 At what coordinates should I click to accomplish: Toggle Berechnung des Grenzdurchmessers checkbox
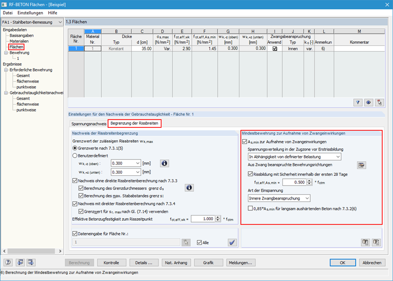coord(81,188)
